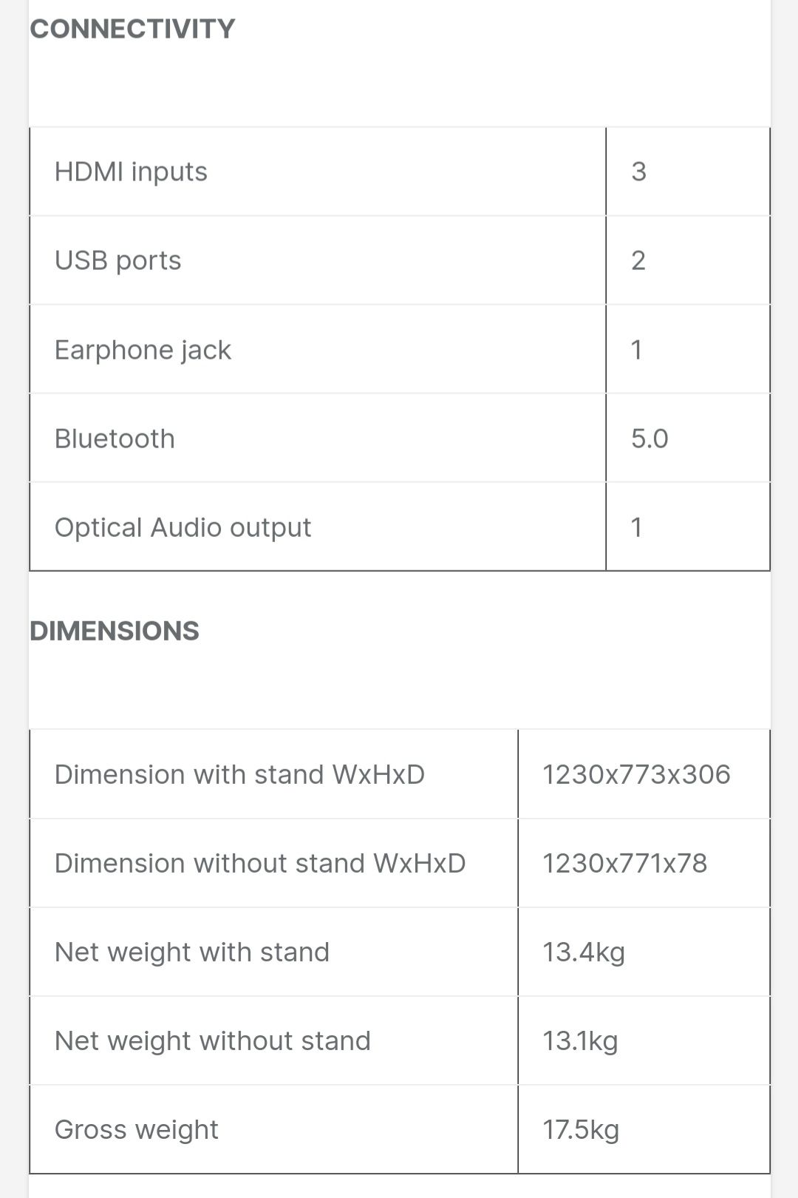Click the Bluetooth row label

pos(115,439)
